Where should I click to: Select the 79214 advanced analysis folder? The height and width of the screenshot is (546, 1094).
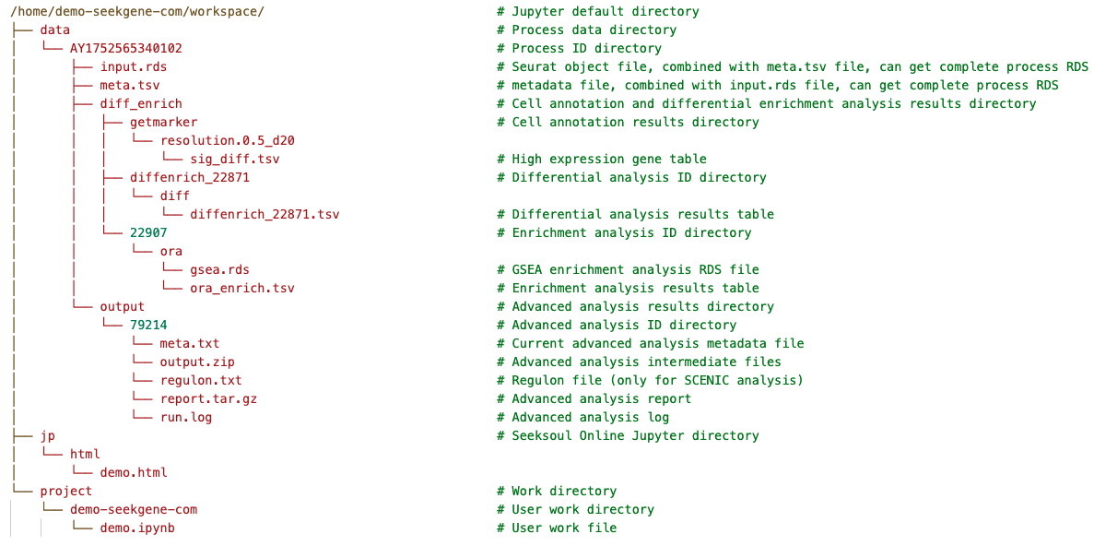click(x=148, y=326)
